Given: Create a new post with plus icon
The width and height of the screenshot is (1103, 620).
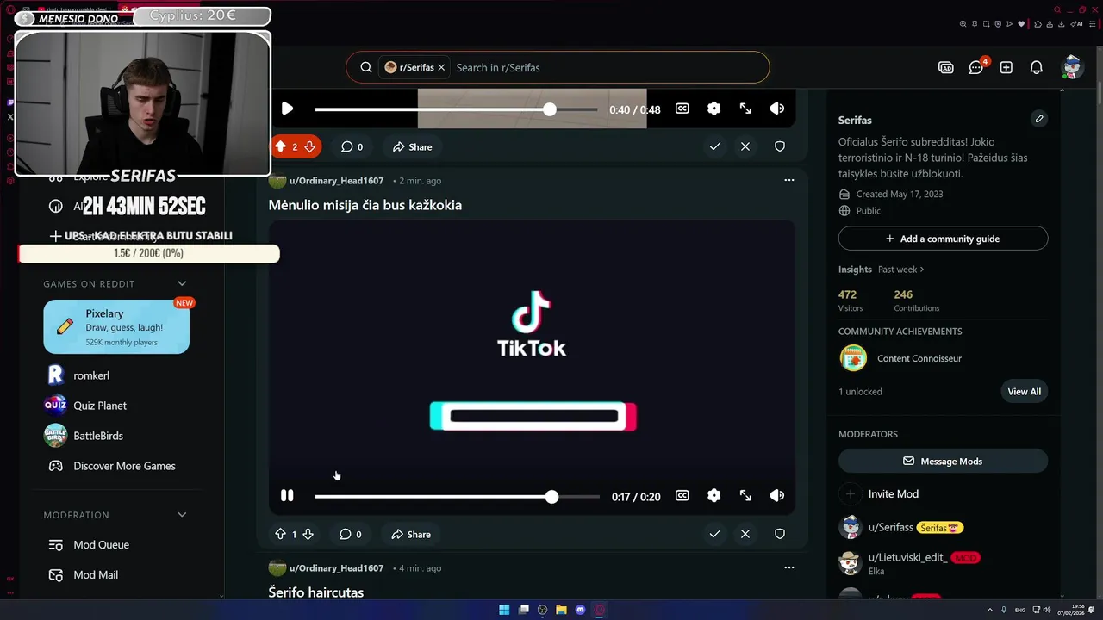Looking at the screenshot, I should (x=1006, y=67).
